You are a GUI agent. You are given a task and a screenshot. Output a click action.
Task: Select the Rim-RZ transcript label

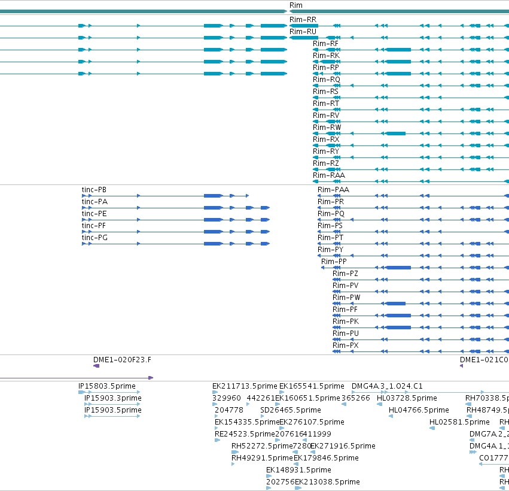pos(326,163)
